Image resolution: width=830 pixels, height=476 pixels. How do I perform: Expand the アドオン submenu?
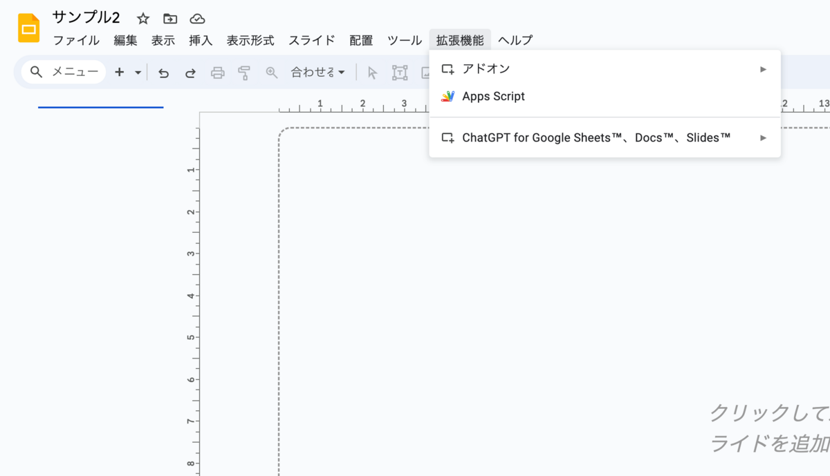[605, 69]
